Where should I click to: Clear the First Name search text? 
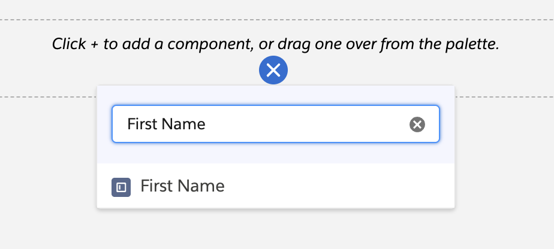pos(417,124)
